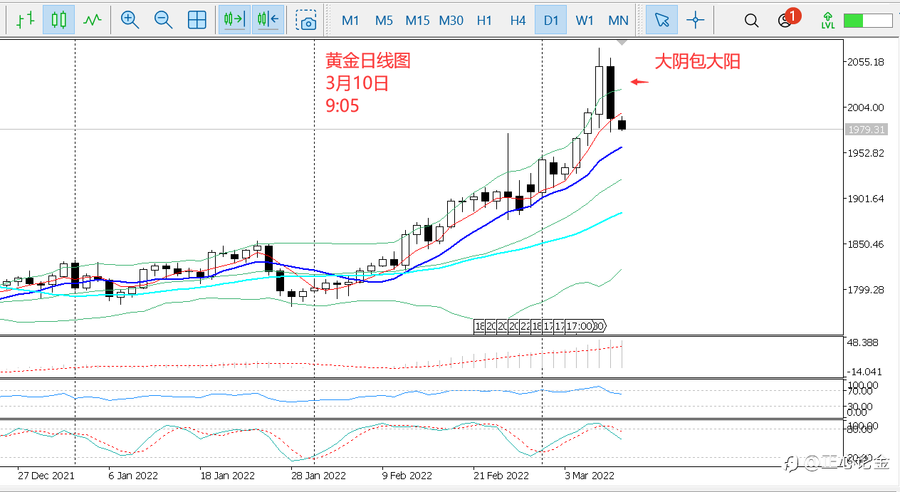
Task: Switch to W1 weekly timeframe
Action: point(585,20)
